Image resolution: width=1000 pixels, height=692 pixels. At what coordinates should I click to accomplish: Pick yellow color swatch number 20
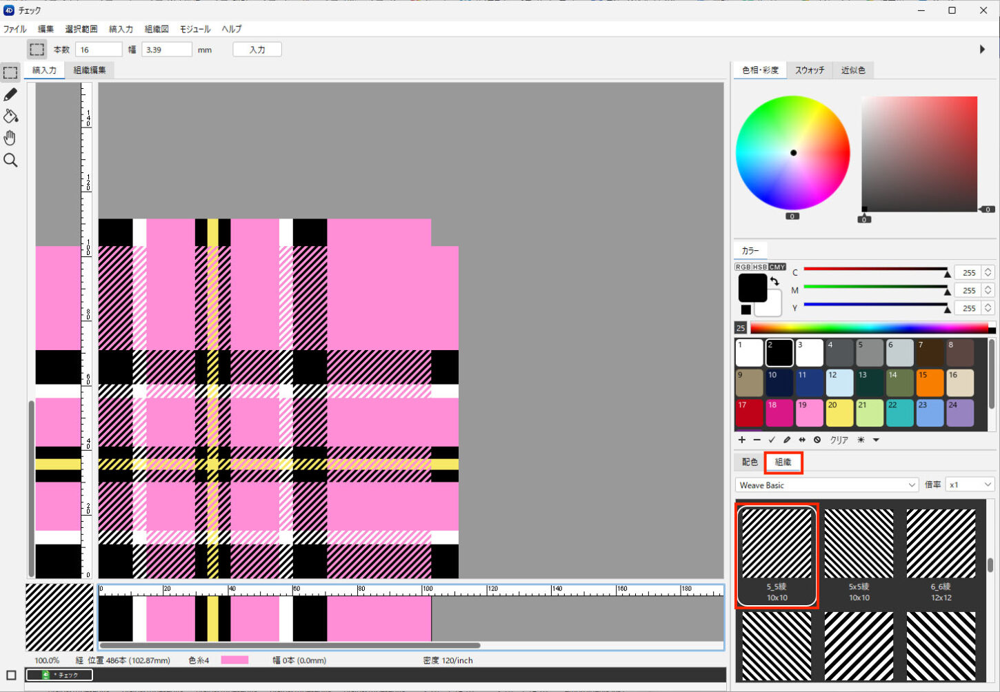click(839, 413)
